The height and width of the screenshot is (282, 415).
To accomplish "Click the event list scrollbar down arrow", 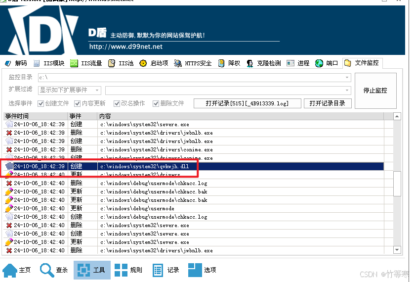I will 397,250.
